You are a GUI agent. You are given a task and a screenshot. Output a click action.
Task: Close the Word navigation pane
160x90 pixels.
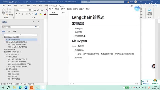pyautogui.click(x=38, y=22)
